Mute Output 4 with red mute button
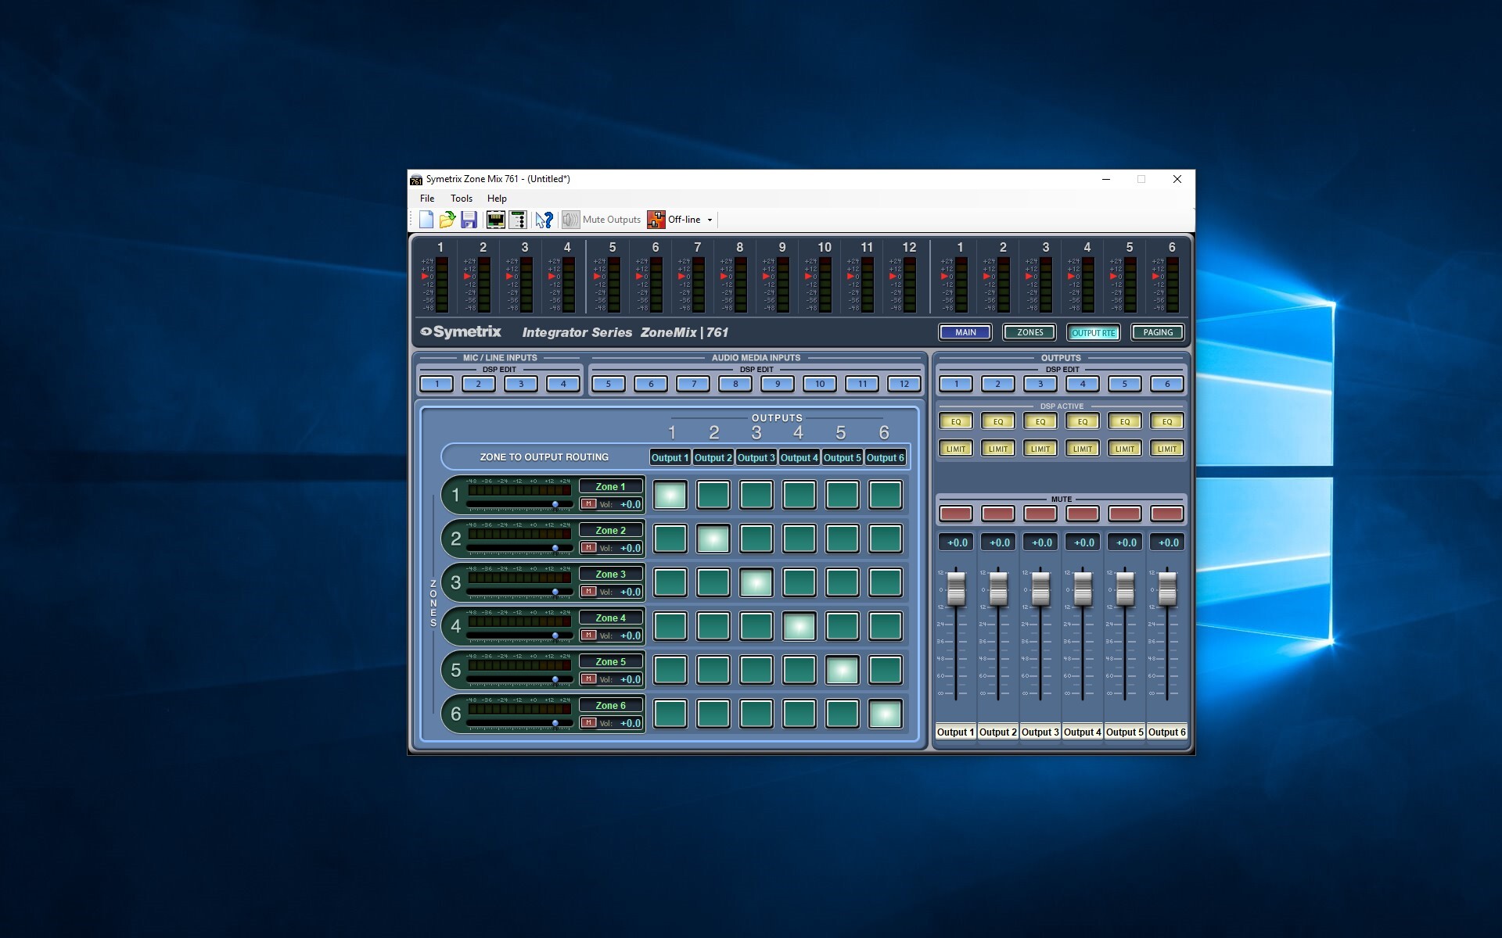Viewport: 1502px width, 938px height. pos(1083,514)
